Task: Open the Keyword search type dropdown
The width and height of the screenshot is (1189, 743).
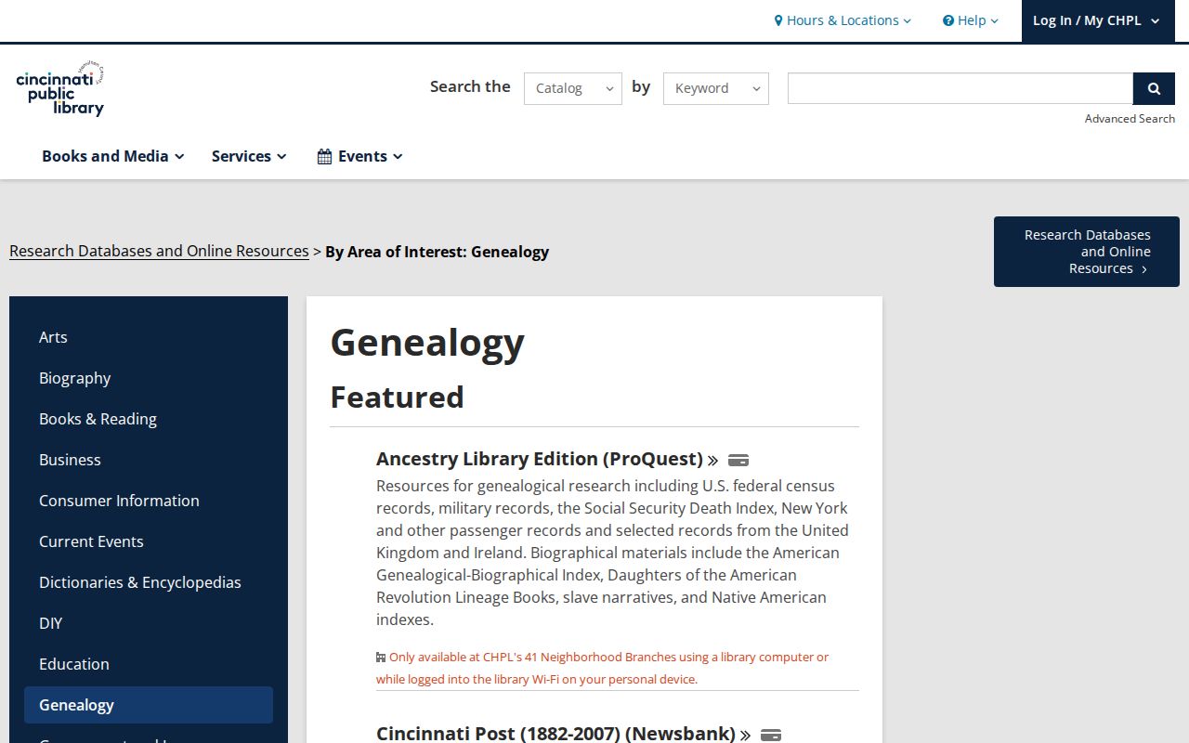Action: [x=716, y=88]
